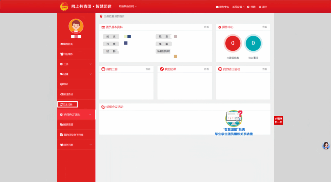Expand the 团课 sidebar section
This screenshot has height=182, width=331.
(76, 74)
